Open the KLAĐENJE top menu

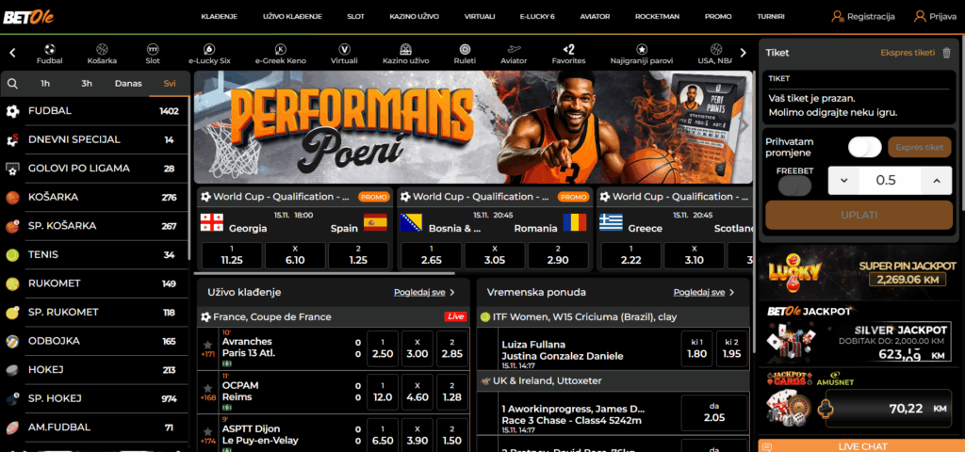(219, 17)
